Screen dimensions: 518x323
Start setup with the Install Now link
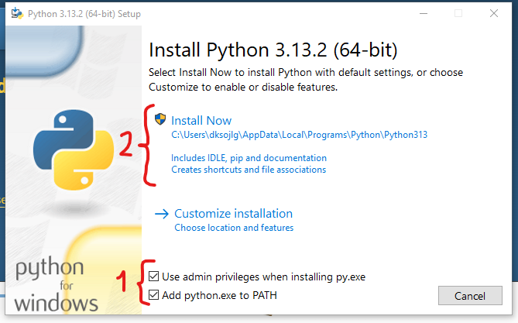(x=201, y=120)
